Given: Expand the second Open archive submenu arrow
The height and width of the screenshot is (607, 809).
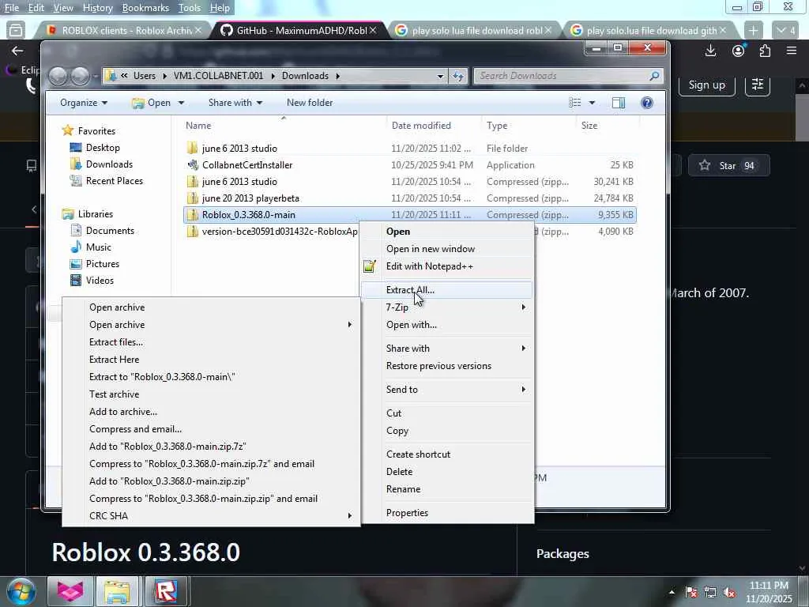Looking at the screenshot, I should tap(350, 325).
